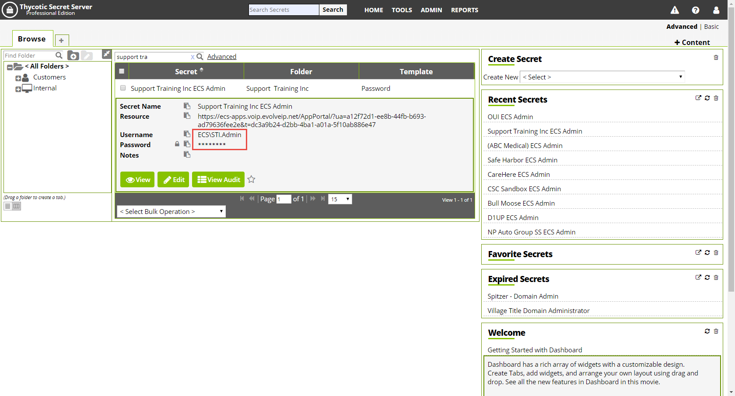The height and width of the screenshot is (396, 735).
Task: Copy the Resource URL to clipboard
Action: [187, 116]
